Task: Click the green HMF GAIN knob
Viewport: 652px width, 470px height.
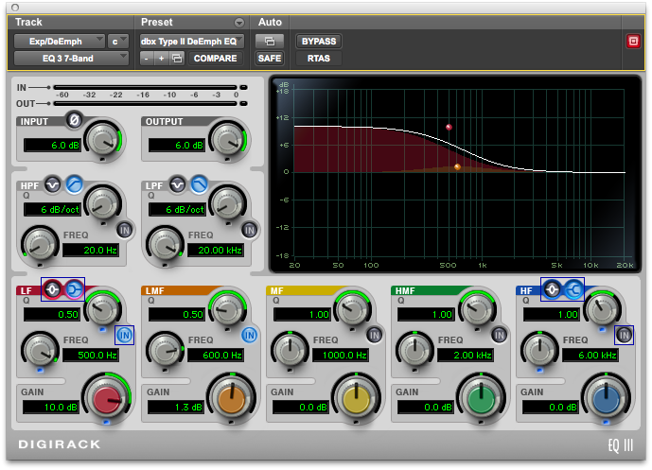Action: click(x=481, y=399)
